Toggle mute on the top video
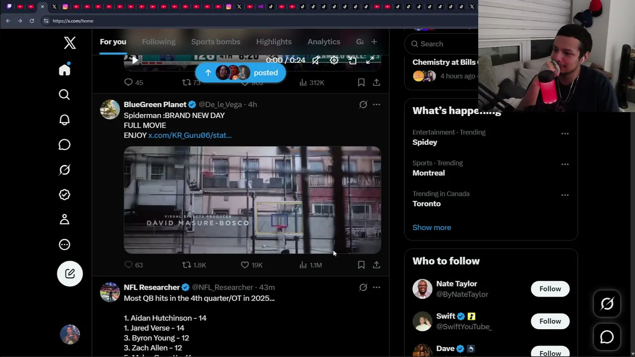 [x=316, y=60]
